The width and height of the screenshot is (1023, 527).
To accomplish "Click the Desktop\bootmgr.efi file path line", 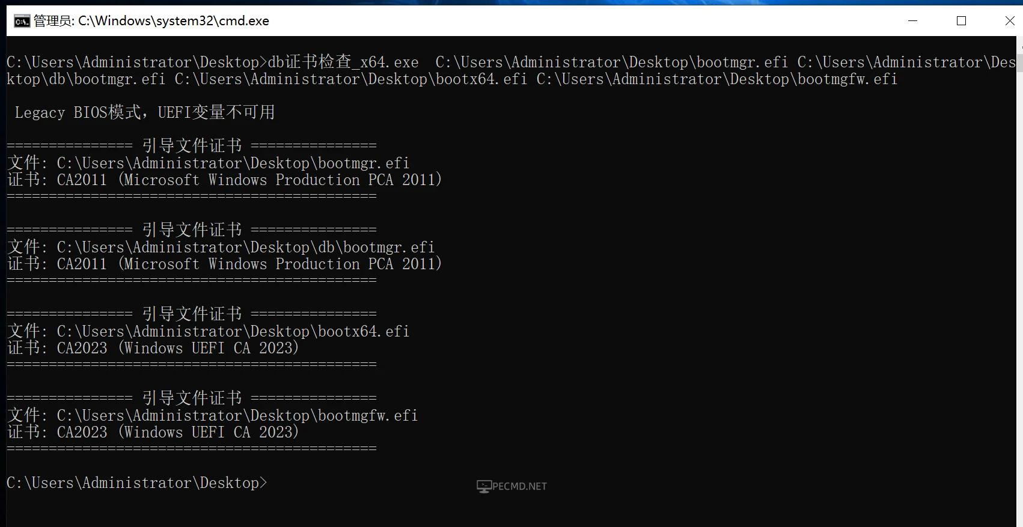I will pos(208,163).
